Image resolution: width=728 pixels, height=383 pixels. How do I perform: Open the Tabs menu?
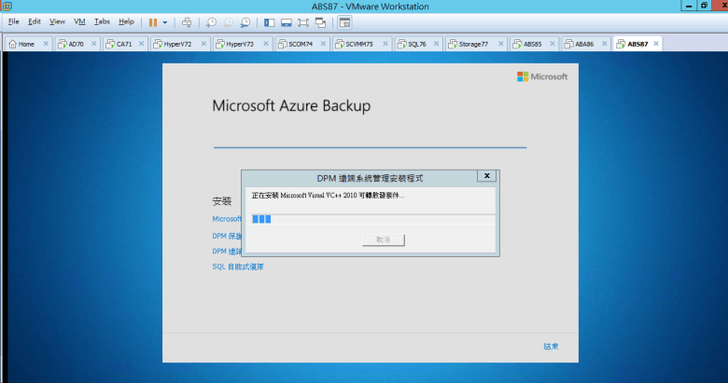[102, 21]
